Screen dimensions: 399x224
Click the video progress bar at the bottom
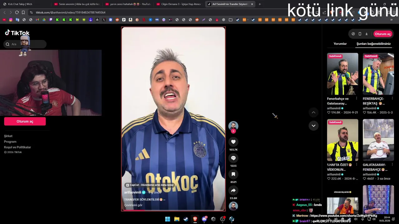[173, 210]
